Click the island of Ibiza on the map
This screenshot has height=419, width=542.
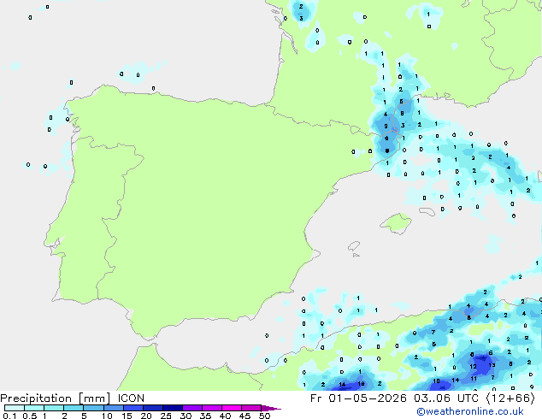(x=354, y=246)
